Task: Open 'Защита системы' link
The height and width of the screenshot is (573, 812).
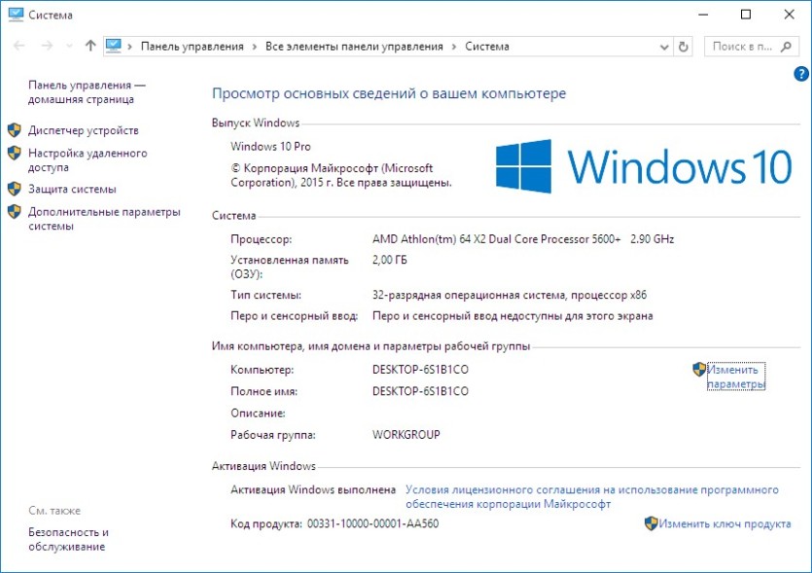Action: coord(72,189)
